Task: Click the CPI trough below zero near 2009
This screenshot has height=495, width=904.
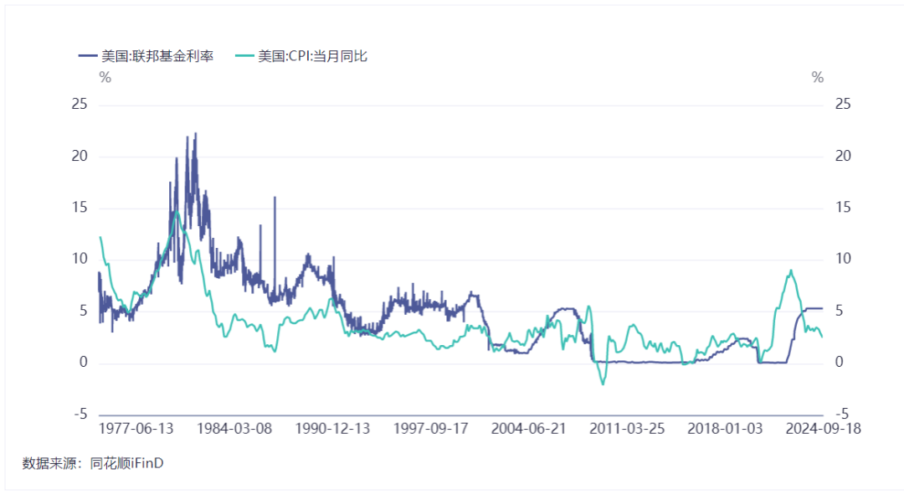Action: pos(603,384)
